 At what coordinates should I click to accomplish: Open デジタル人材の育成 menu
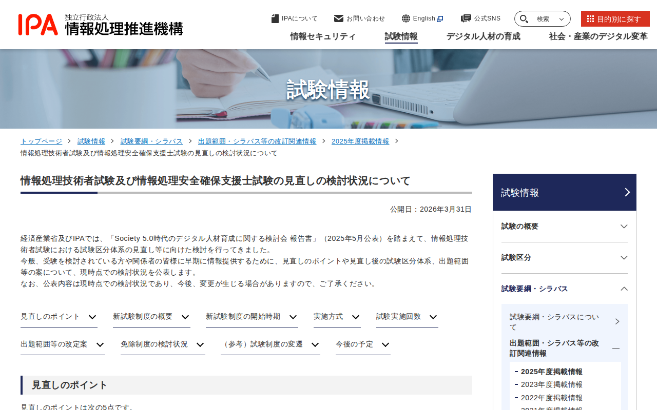point(484,36)
